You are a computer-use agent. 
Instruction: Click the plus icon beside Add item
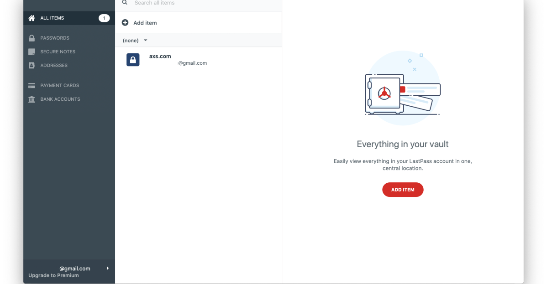(x=125, y=23)
